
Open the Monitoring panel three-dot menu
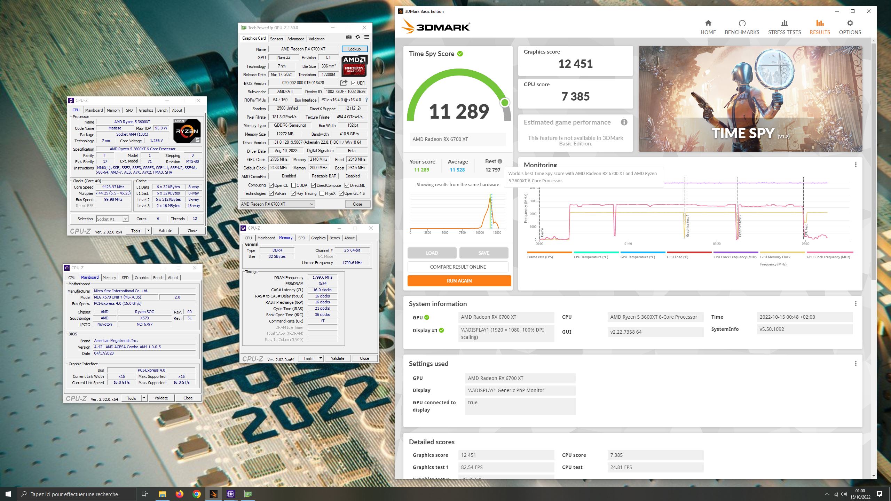point(855,165)
